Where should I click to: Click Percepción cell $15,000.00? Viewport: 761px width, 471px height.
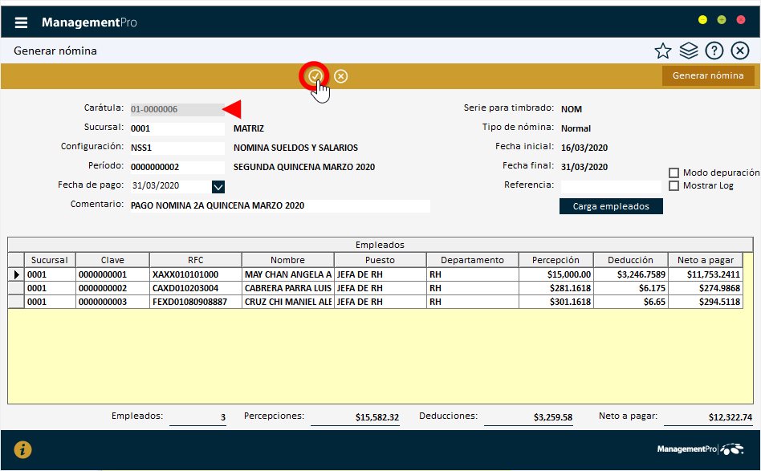click(556, 274)
